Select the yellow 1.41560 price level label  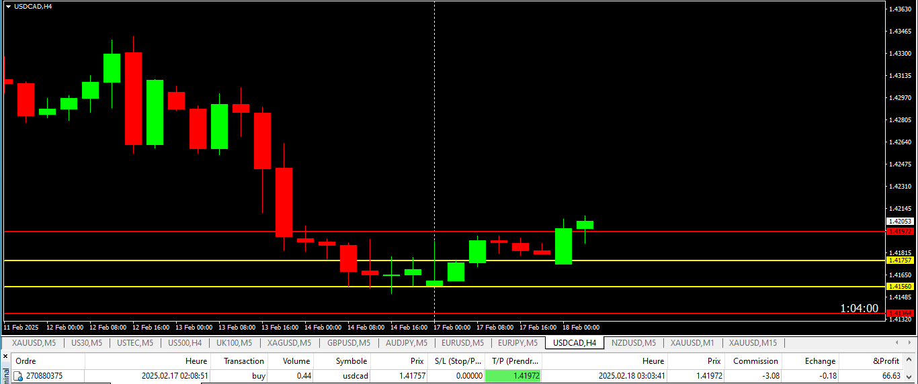tap(900, 286)
